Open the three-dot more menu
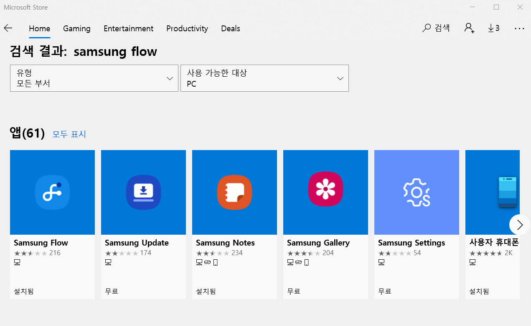The width and height of the screenshot is (531, 326). point(519,28)
